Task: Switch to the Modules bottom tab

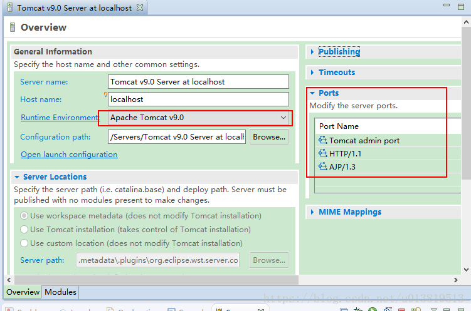Action: tap(60, 292)
